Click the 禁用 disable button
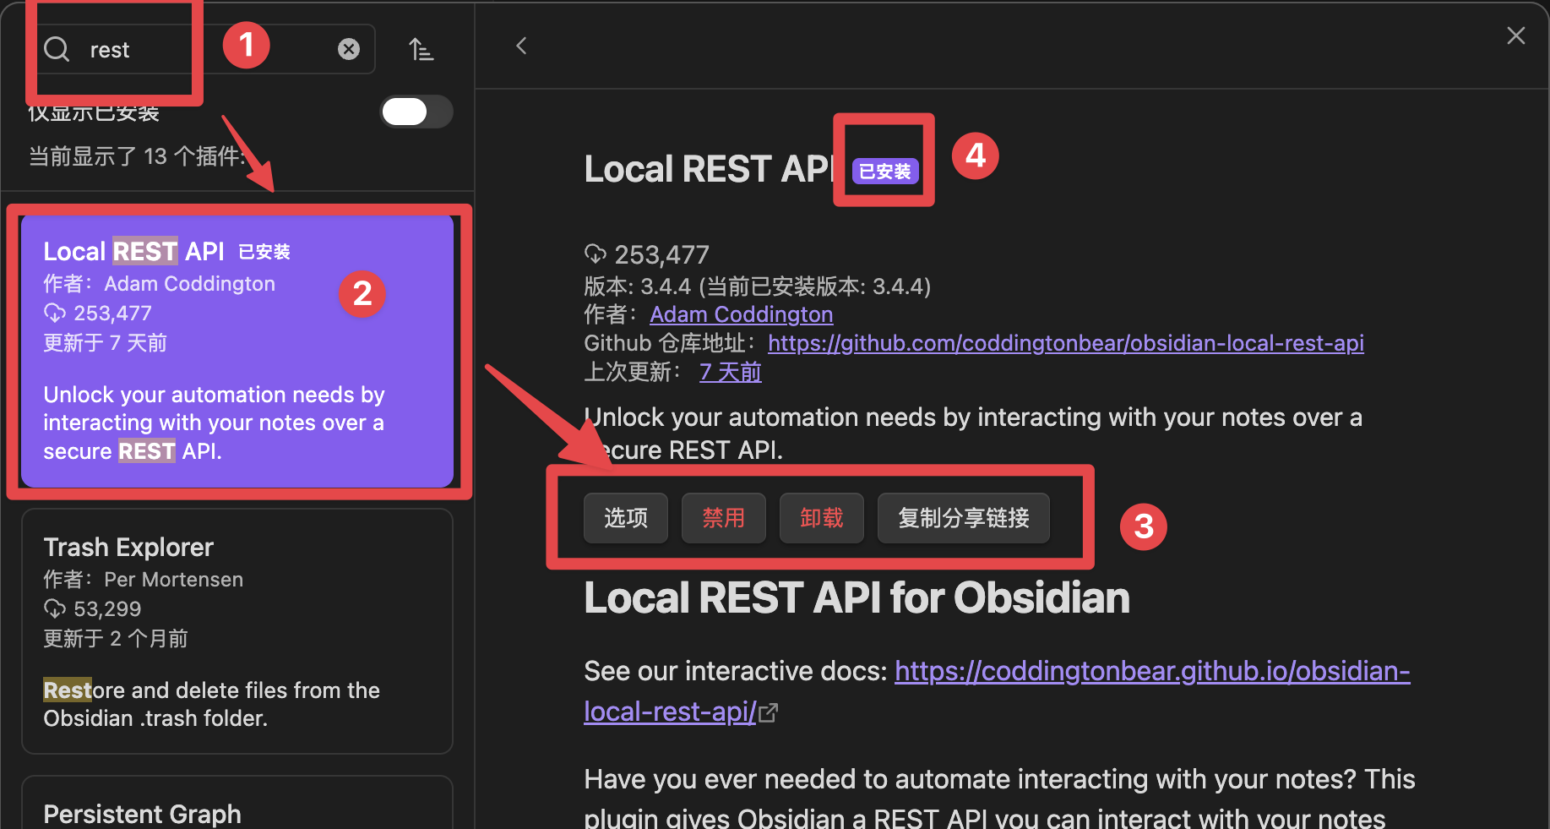Image resolution: width=1550 pixels, height=829 pixels. (724, 518)
